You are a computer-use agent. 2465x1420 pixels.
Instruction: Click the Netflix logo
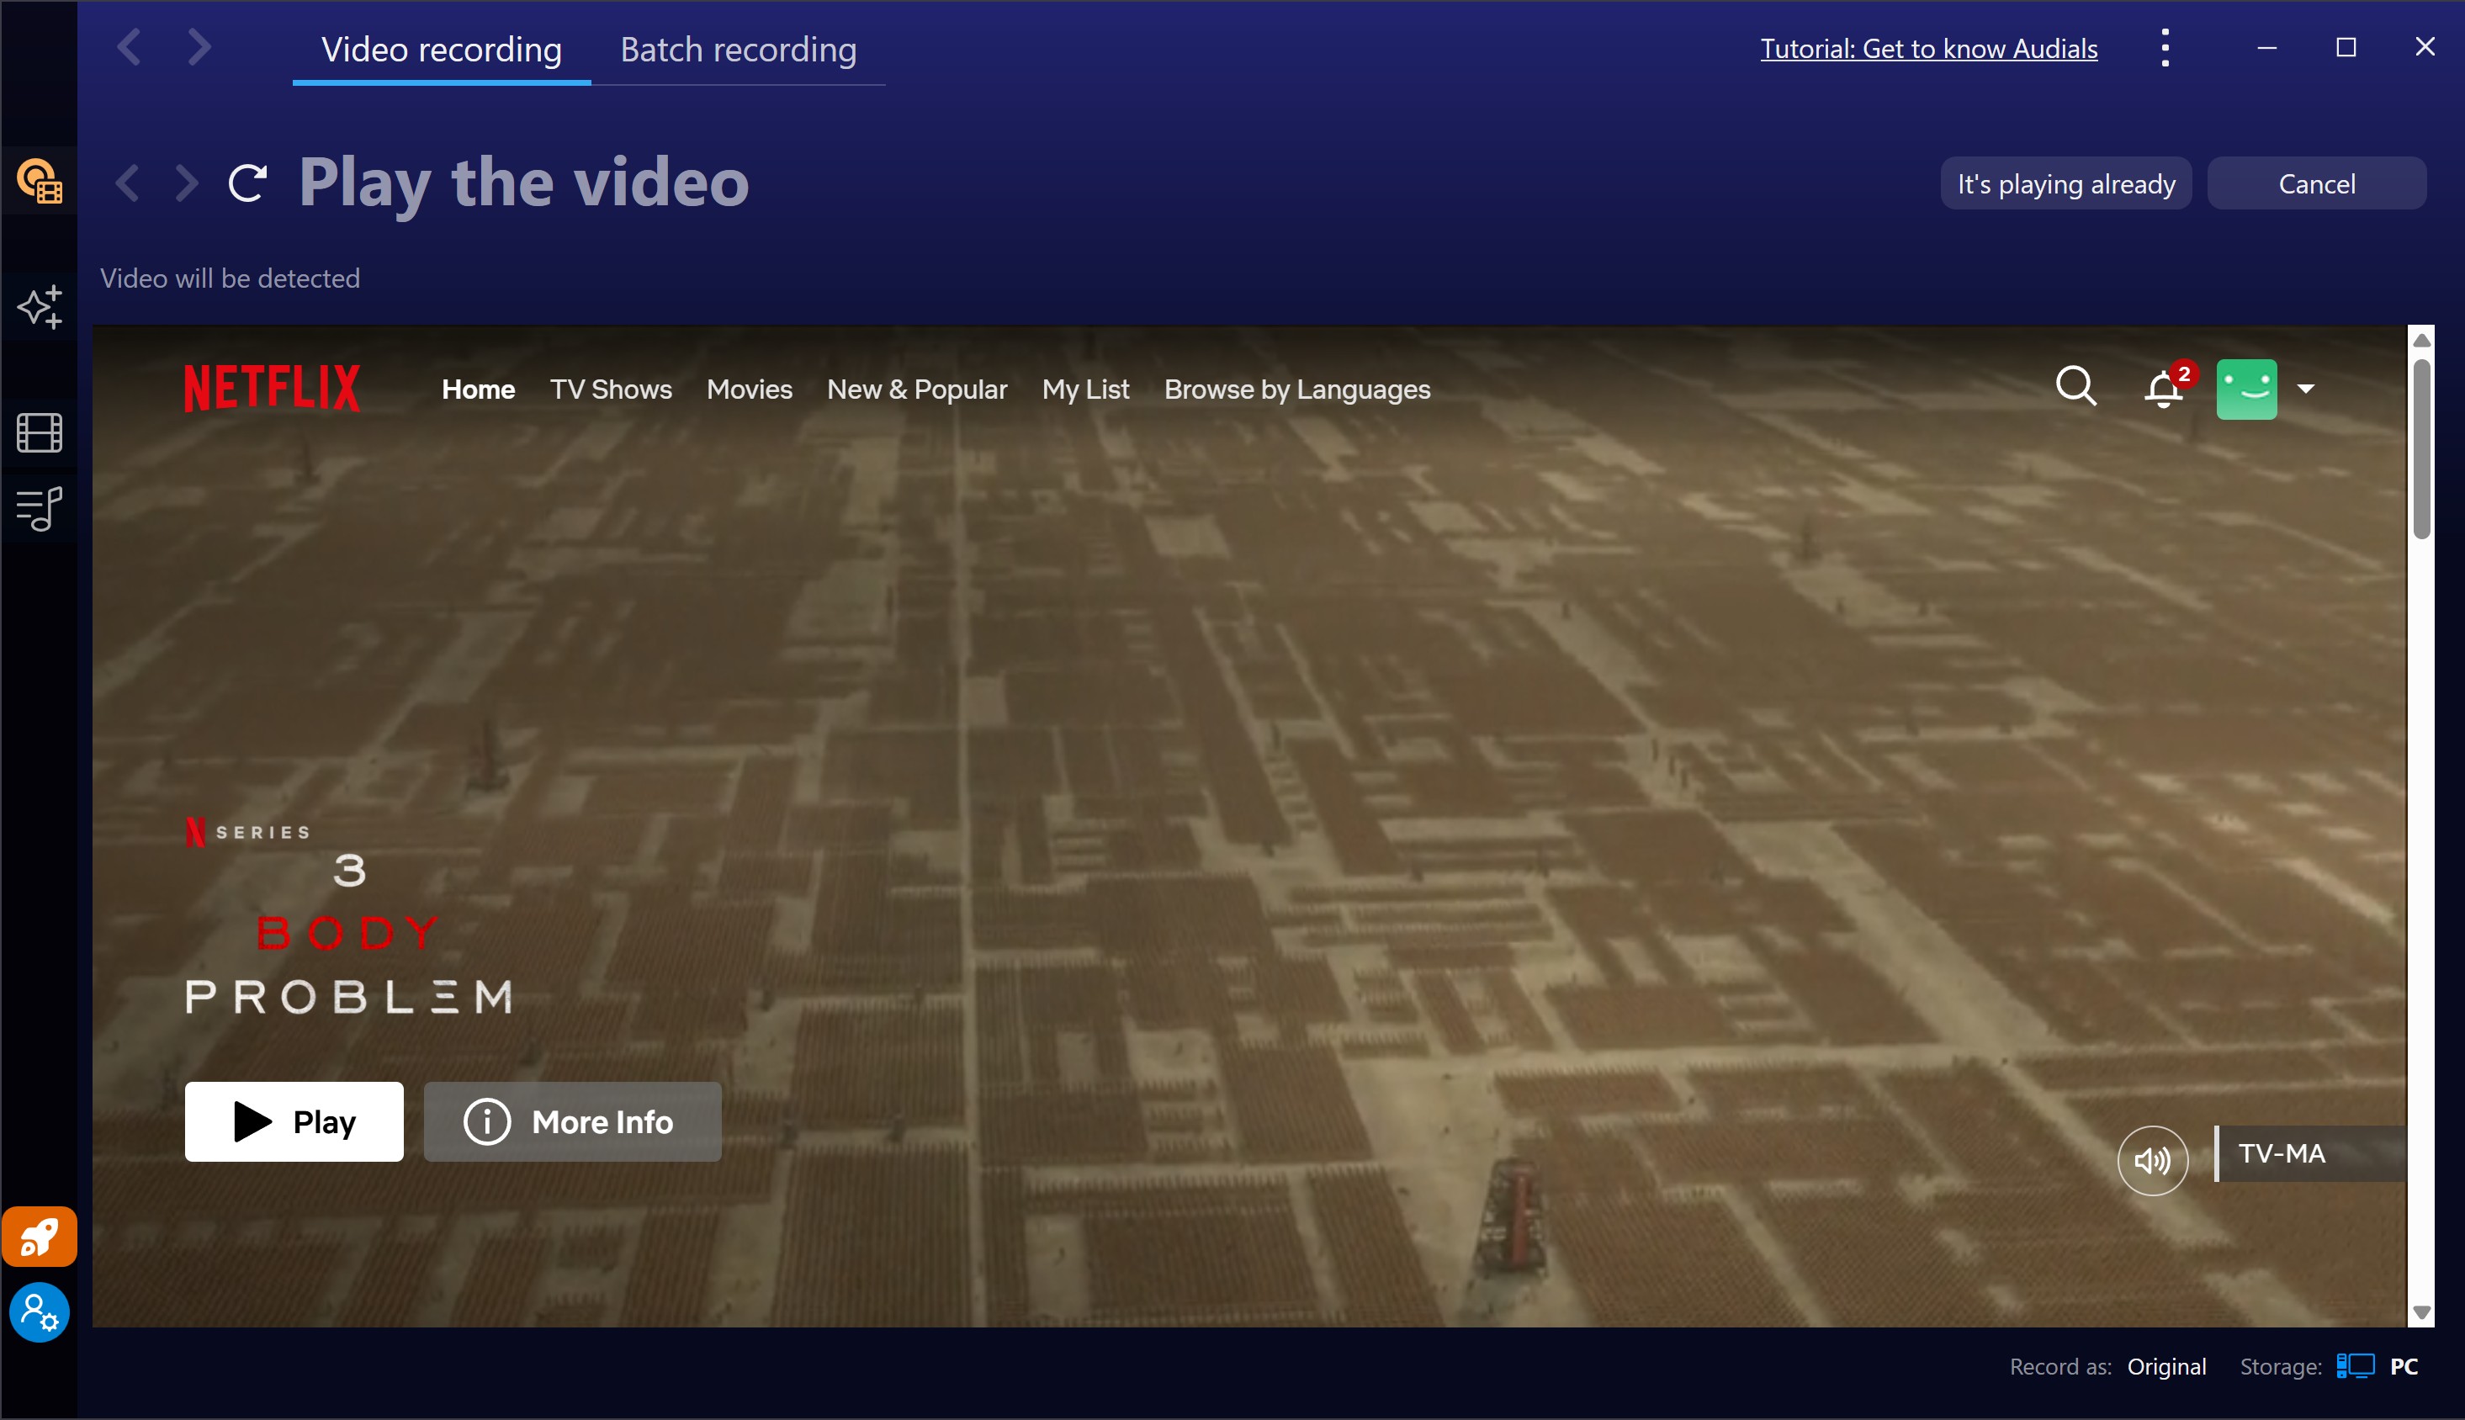click(x=272, y=388)
